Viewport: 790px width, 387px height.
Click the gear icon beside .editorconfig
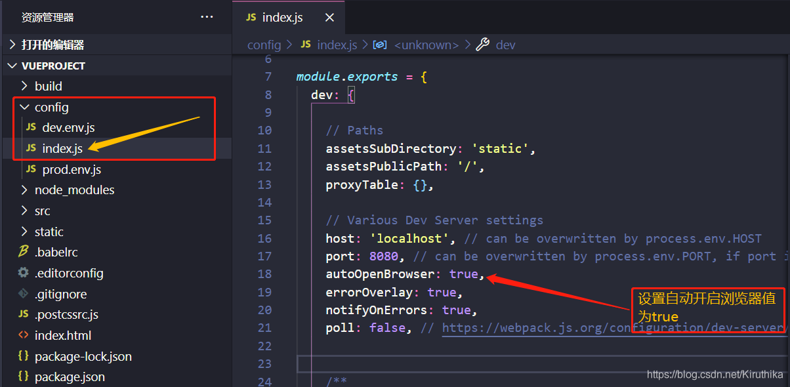point(24,272)
